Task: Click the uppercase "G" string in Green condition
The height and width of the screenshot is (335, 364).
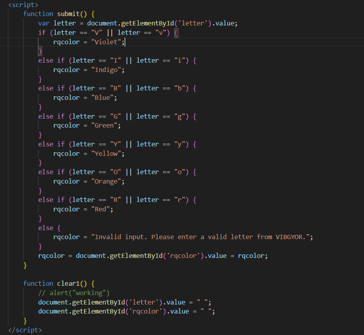Action: (x=116, y=116)
